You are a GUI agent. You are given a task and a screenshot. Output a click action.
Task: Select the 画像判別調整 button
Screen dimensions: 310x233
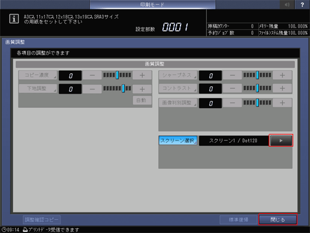178,103
